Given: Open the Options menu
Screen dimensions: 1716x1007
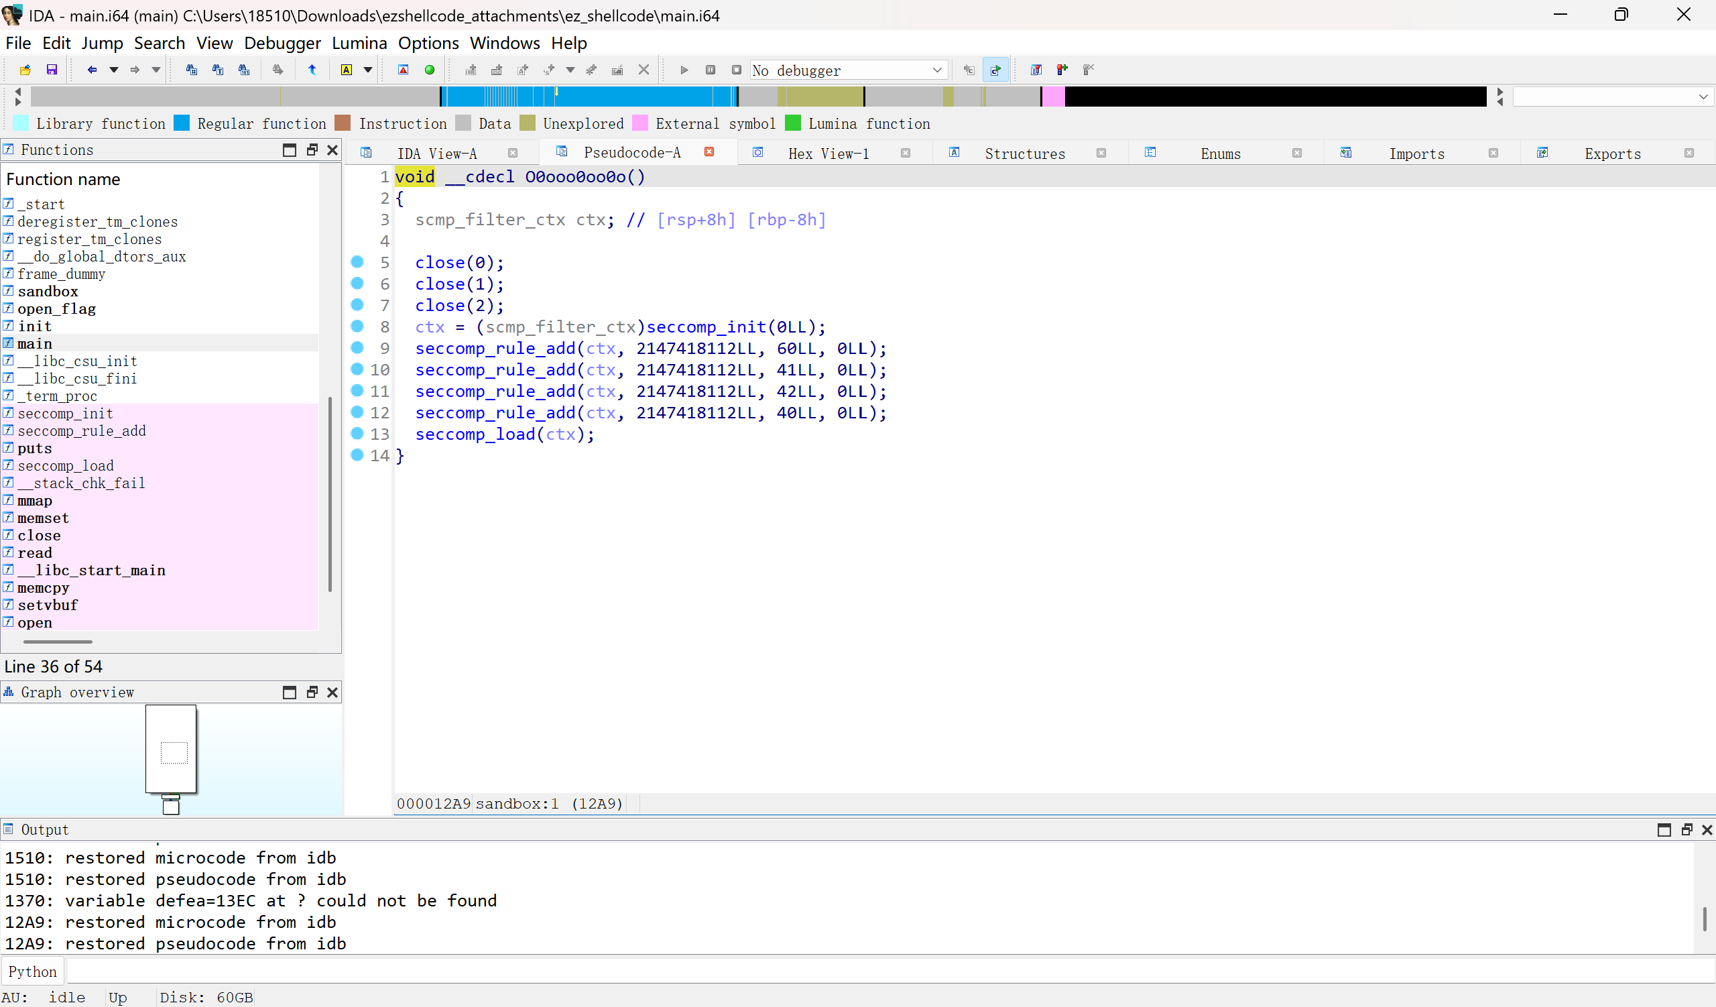Looking at the screenshot, I should [x=428, y=43].
